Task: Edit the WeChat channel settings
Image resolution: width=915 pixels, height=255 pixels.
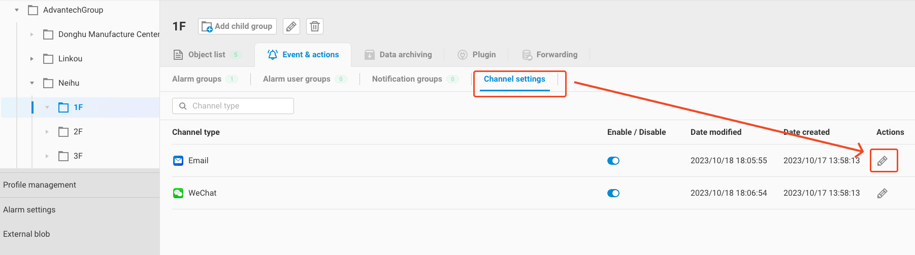Action: tap(883, 193)
